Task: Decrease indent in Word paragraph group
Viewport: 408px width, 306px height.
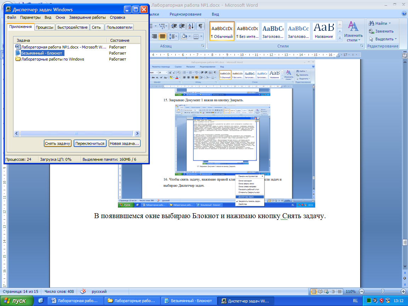Action: pyautogui.click(x=174, y=26)
